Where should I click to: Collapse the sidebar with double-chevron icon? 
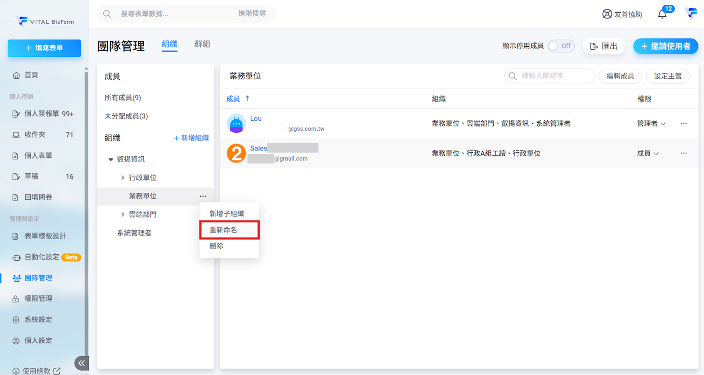pos(81,363)
